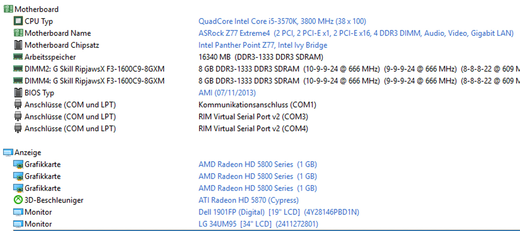Open the AMI BIOS date link
Screen dimensions: 520x231
(x=227, y=93)
